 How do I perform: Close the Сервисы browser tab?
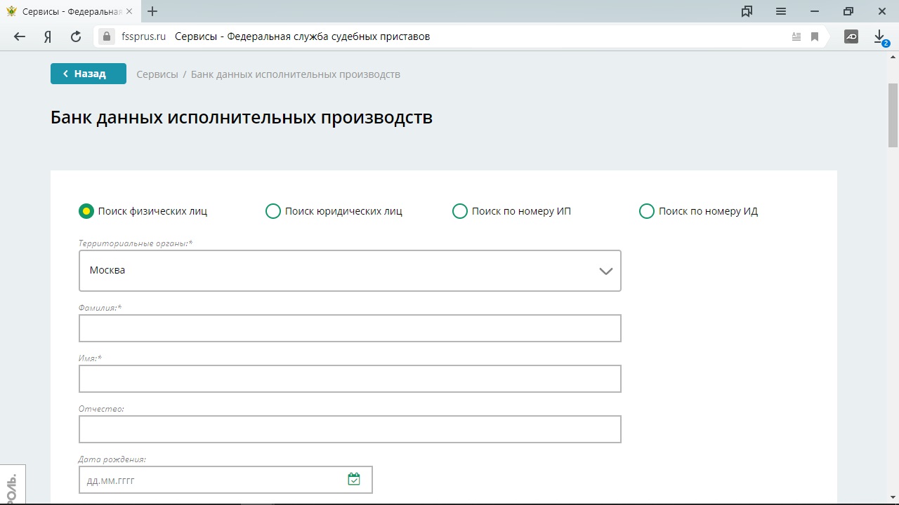[129, 12]
